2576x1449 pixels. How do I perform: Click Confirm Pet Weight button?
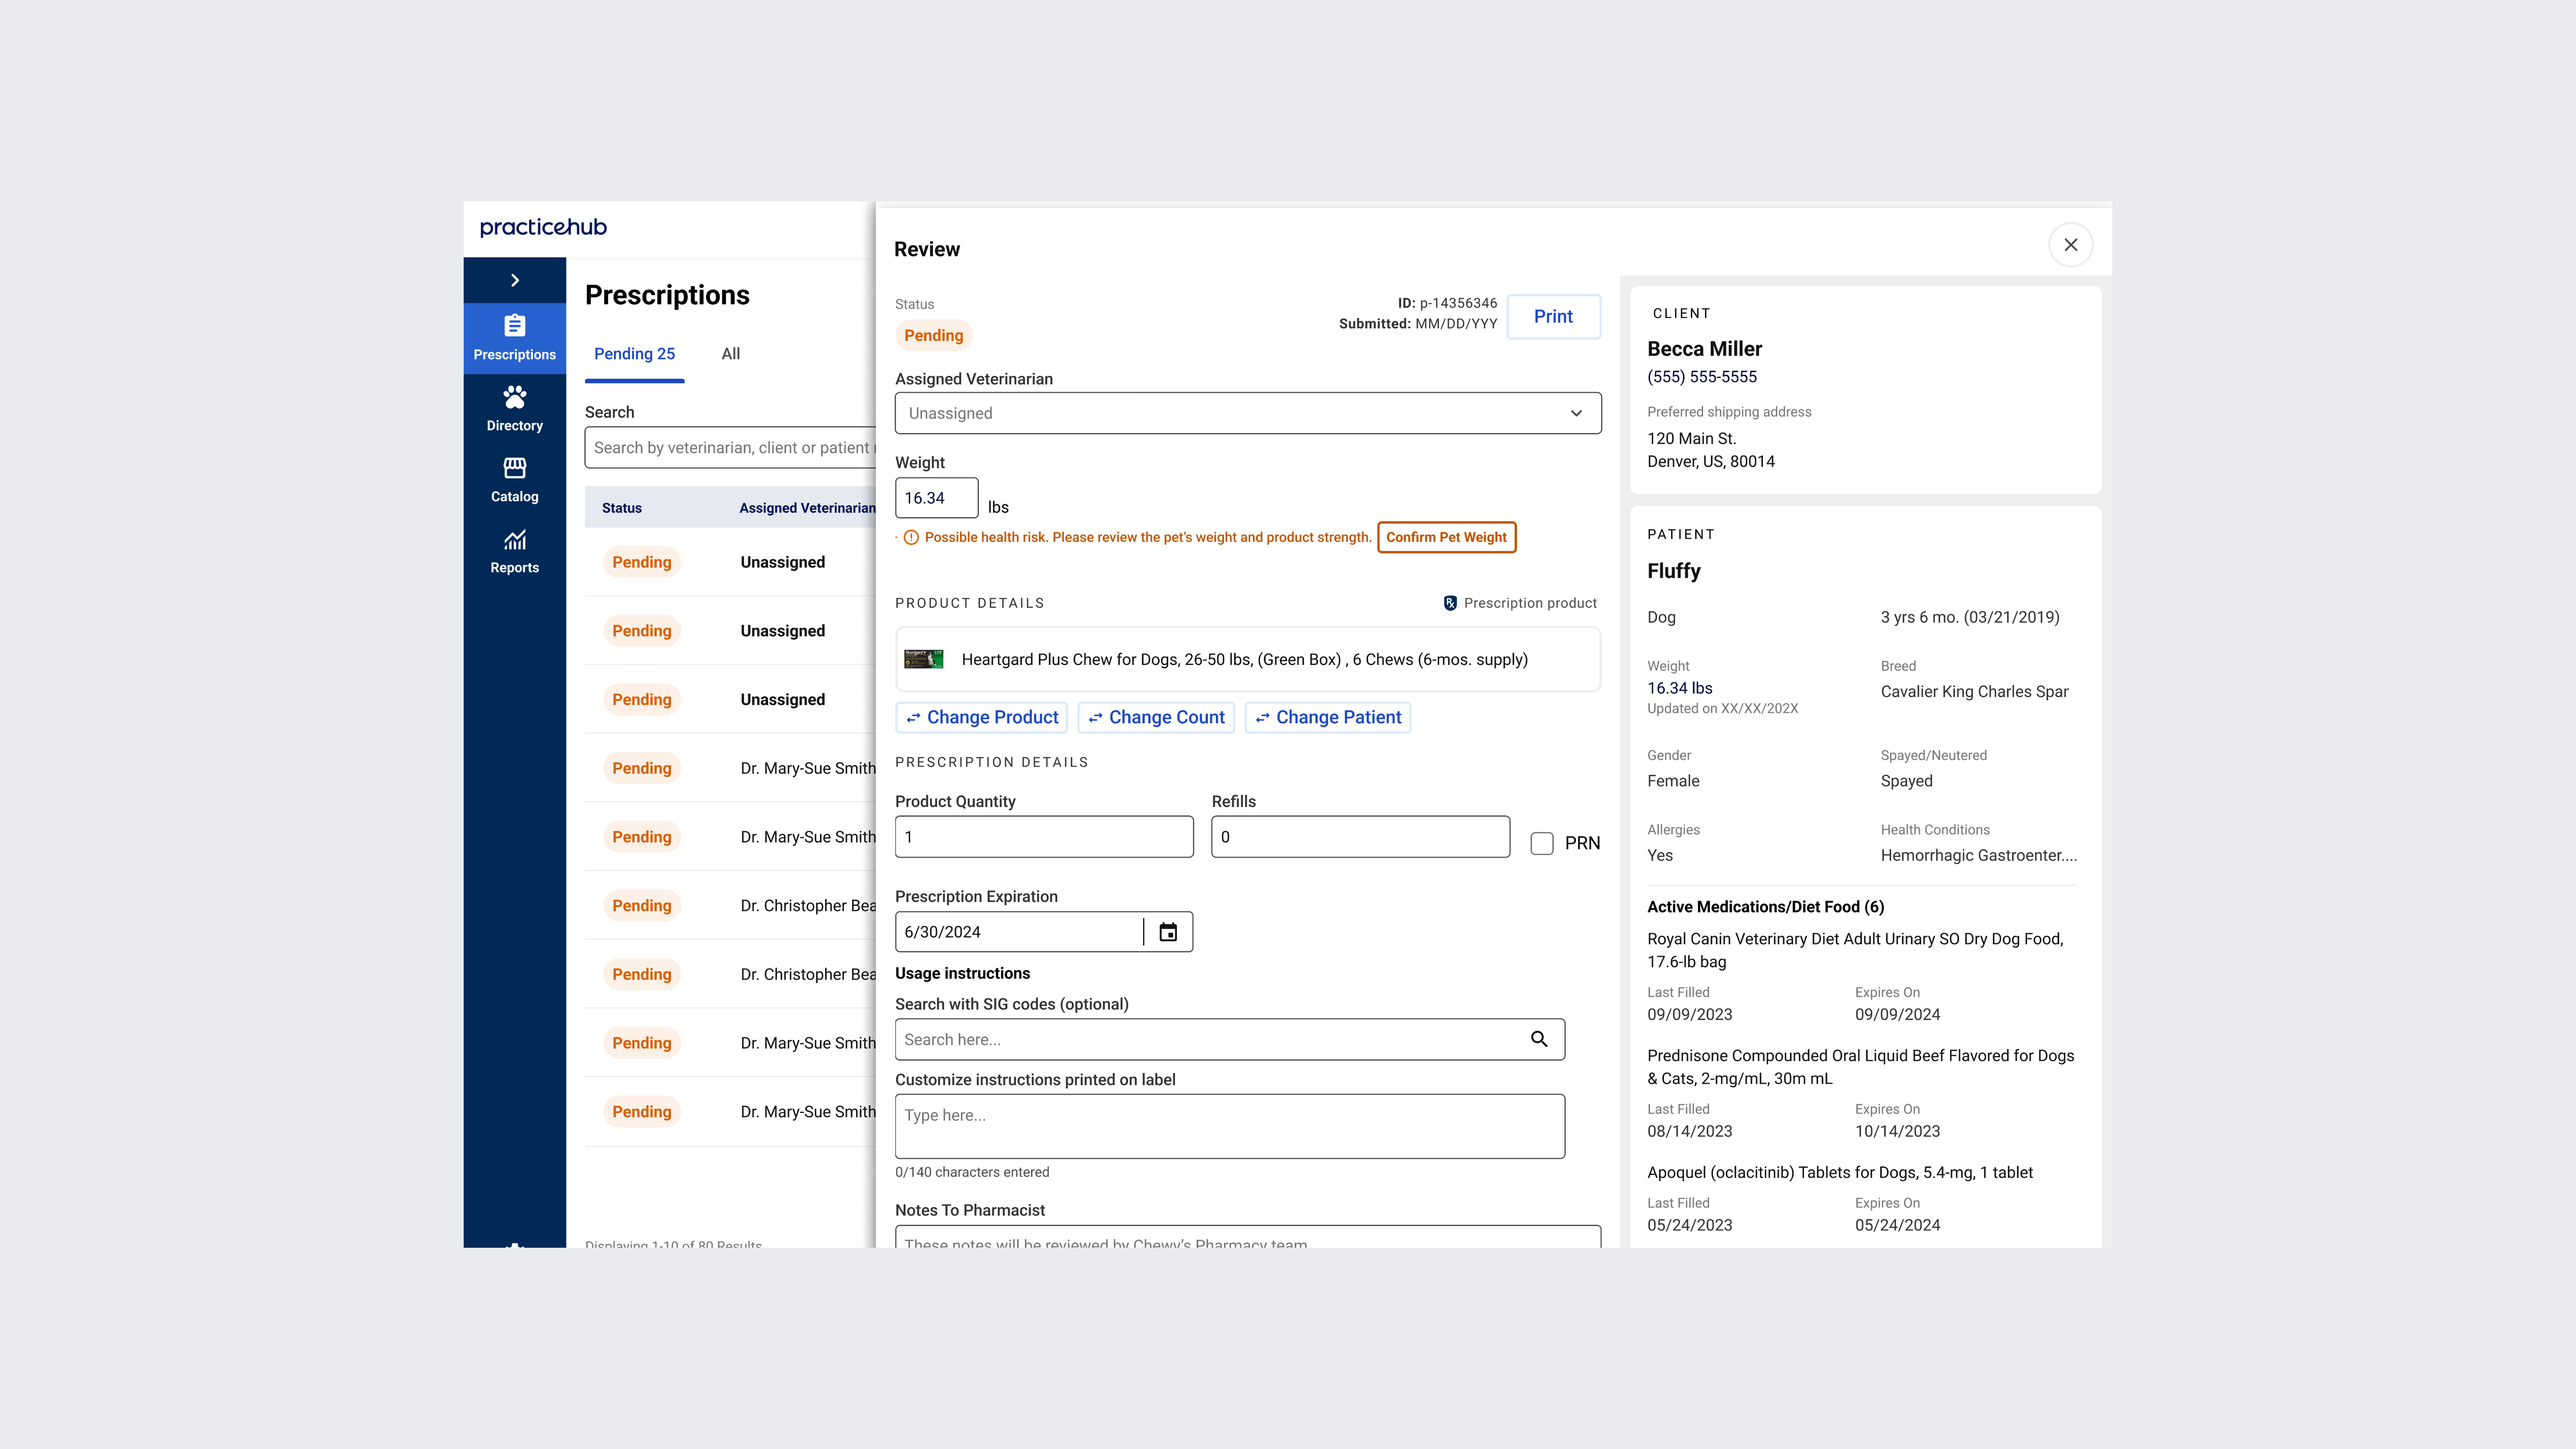coord(1446,537)
